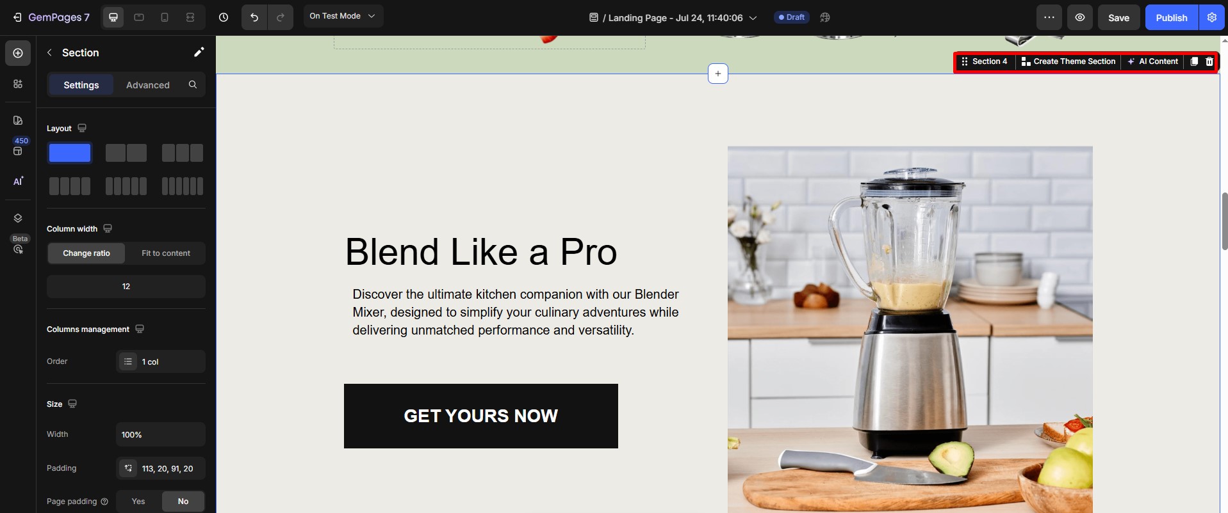The image size is (1228, 513).
Task: Click the undo arrow icon
Action: click(x=254, y=17)
